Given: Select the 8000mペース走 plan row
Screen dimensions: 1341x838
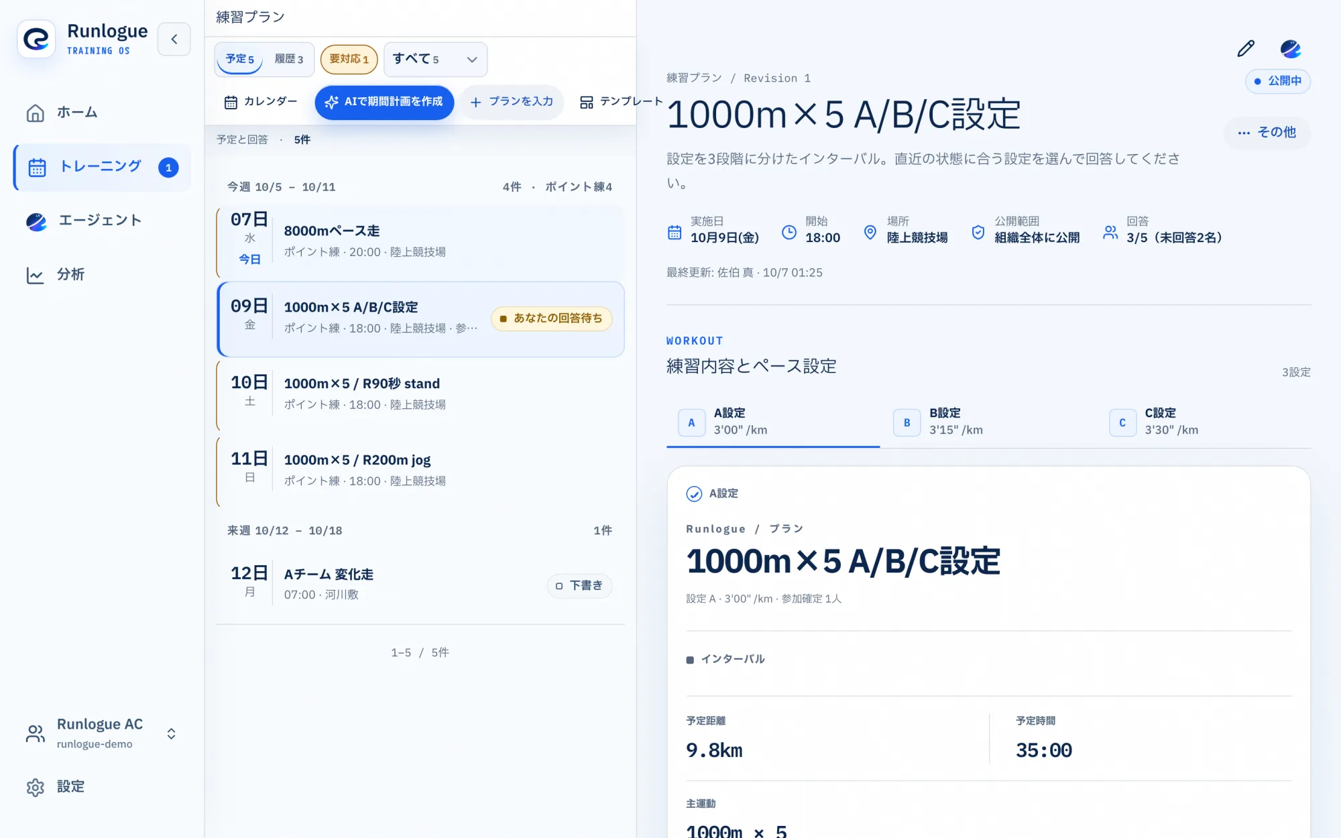Looking at the screenshot, I should (420, 241).
